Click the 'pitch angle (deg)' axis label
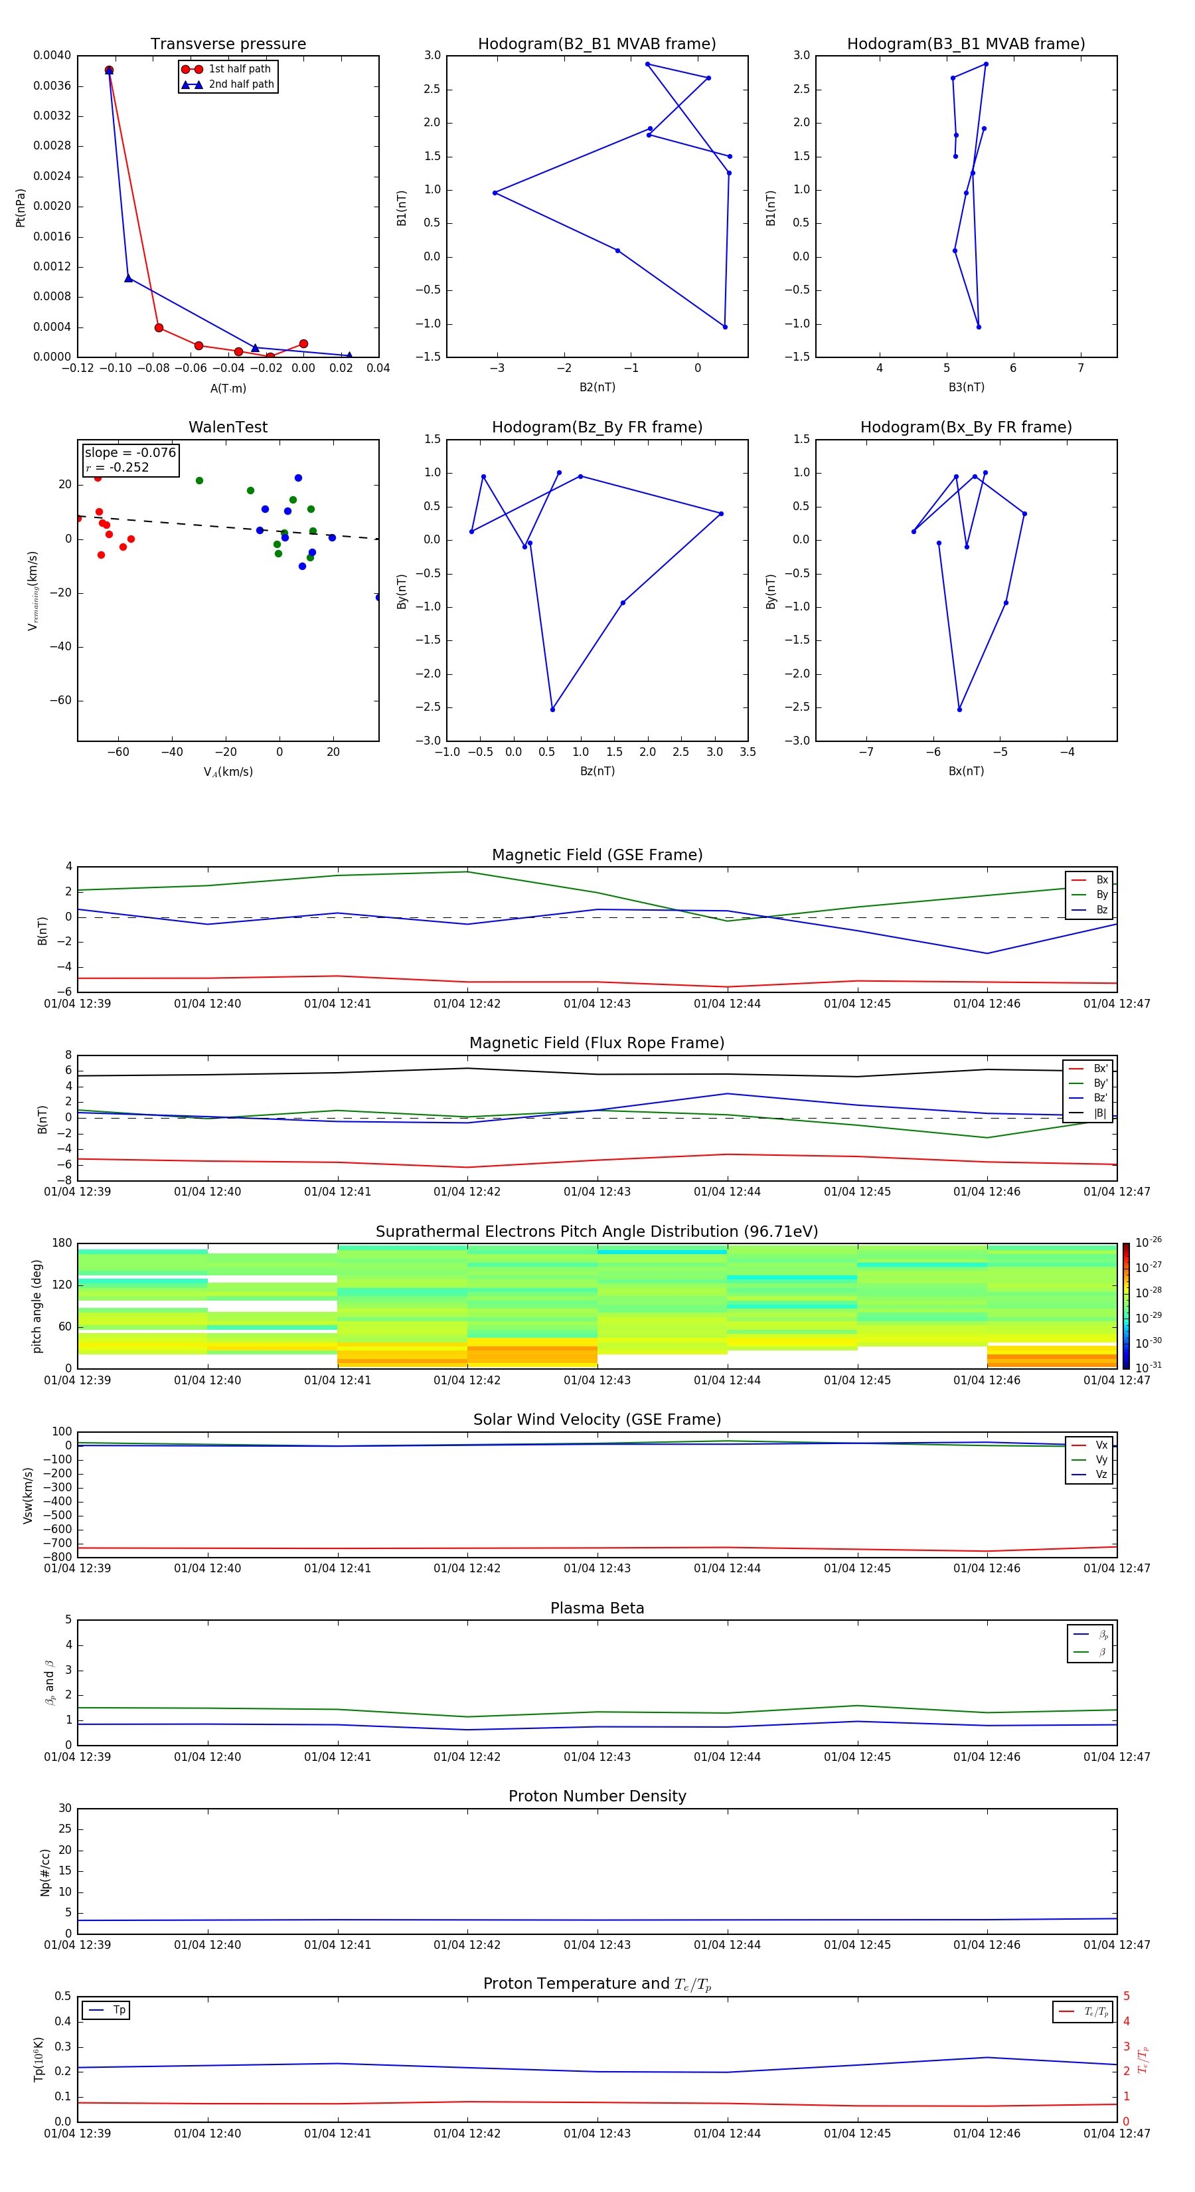1195x2192 pixels. click(x=37, y=1305)
